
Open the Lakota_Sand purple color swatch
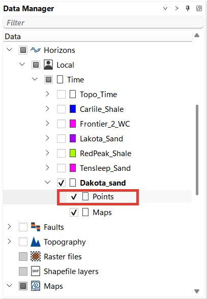click(x=73, y=138)
